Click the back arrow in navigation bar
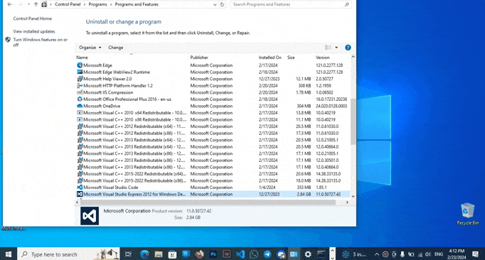Viewport: 485px width, 260px height. coord(9,4)
